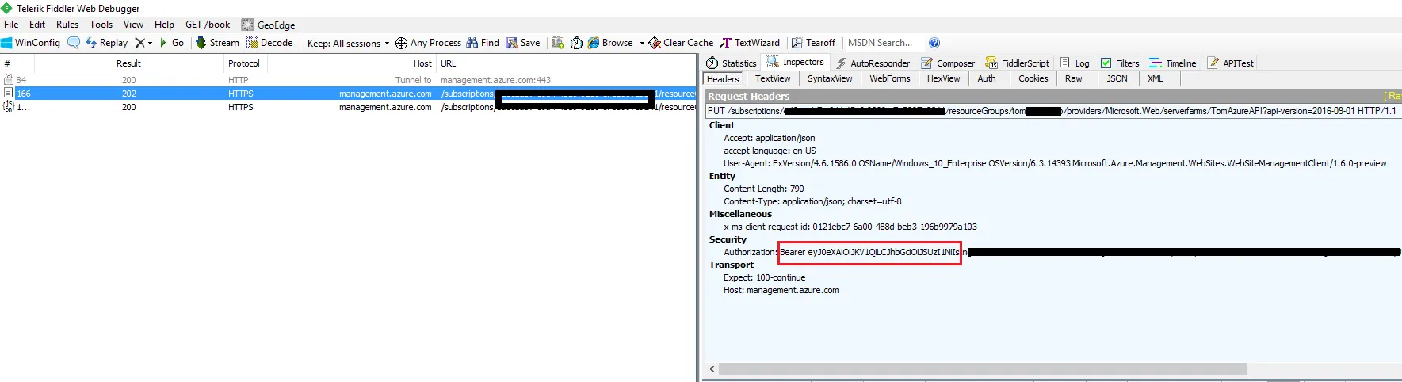Select the last HTTPS session with result 200
Screen dimensions: 1402x382
[348, 107]
